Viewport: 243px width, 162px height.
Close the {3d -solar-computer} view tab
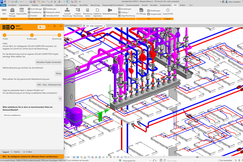pos(105,26)
